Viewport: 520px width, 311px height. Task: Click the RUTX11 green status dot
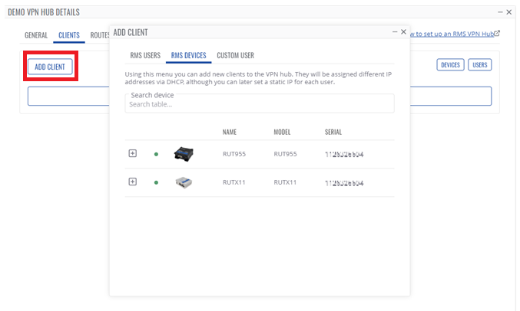click(x=156, y=182)
